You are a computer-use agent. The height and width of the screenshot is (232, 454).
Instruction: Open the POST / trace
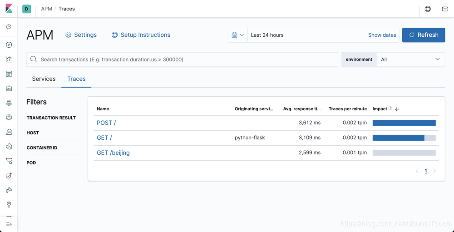106,123
